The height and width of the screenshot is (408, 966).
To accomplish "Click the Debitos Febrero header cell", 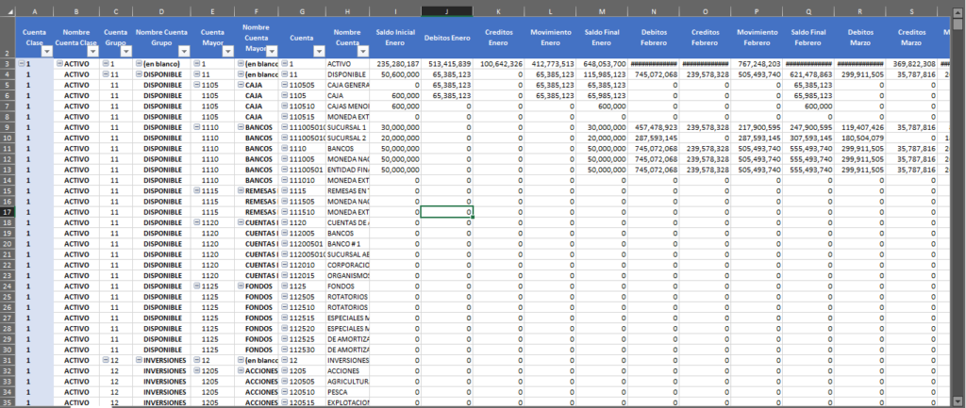I will tap(654, 38).
